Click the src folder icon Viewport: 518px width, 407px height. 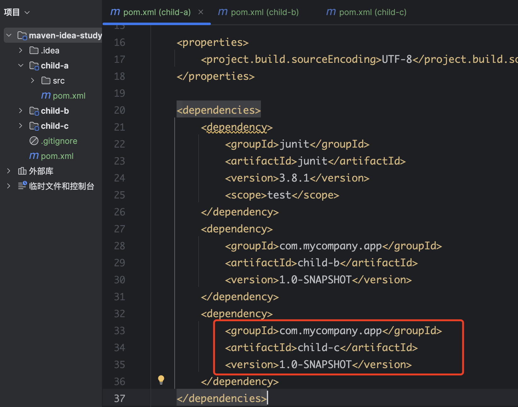pos(46,81)
